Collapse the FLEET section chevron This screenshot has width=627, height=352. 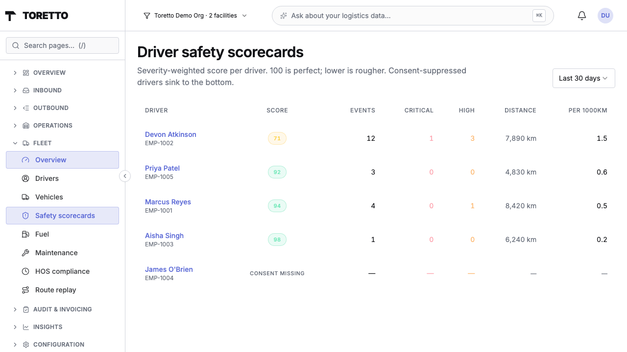(x=15, y=143)
